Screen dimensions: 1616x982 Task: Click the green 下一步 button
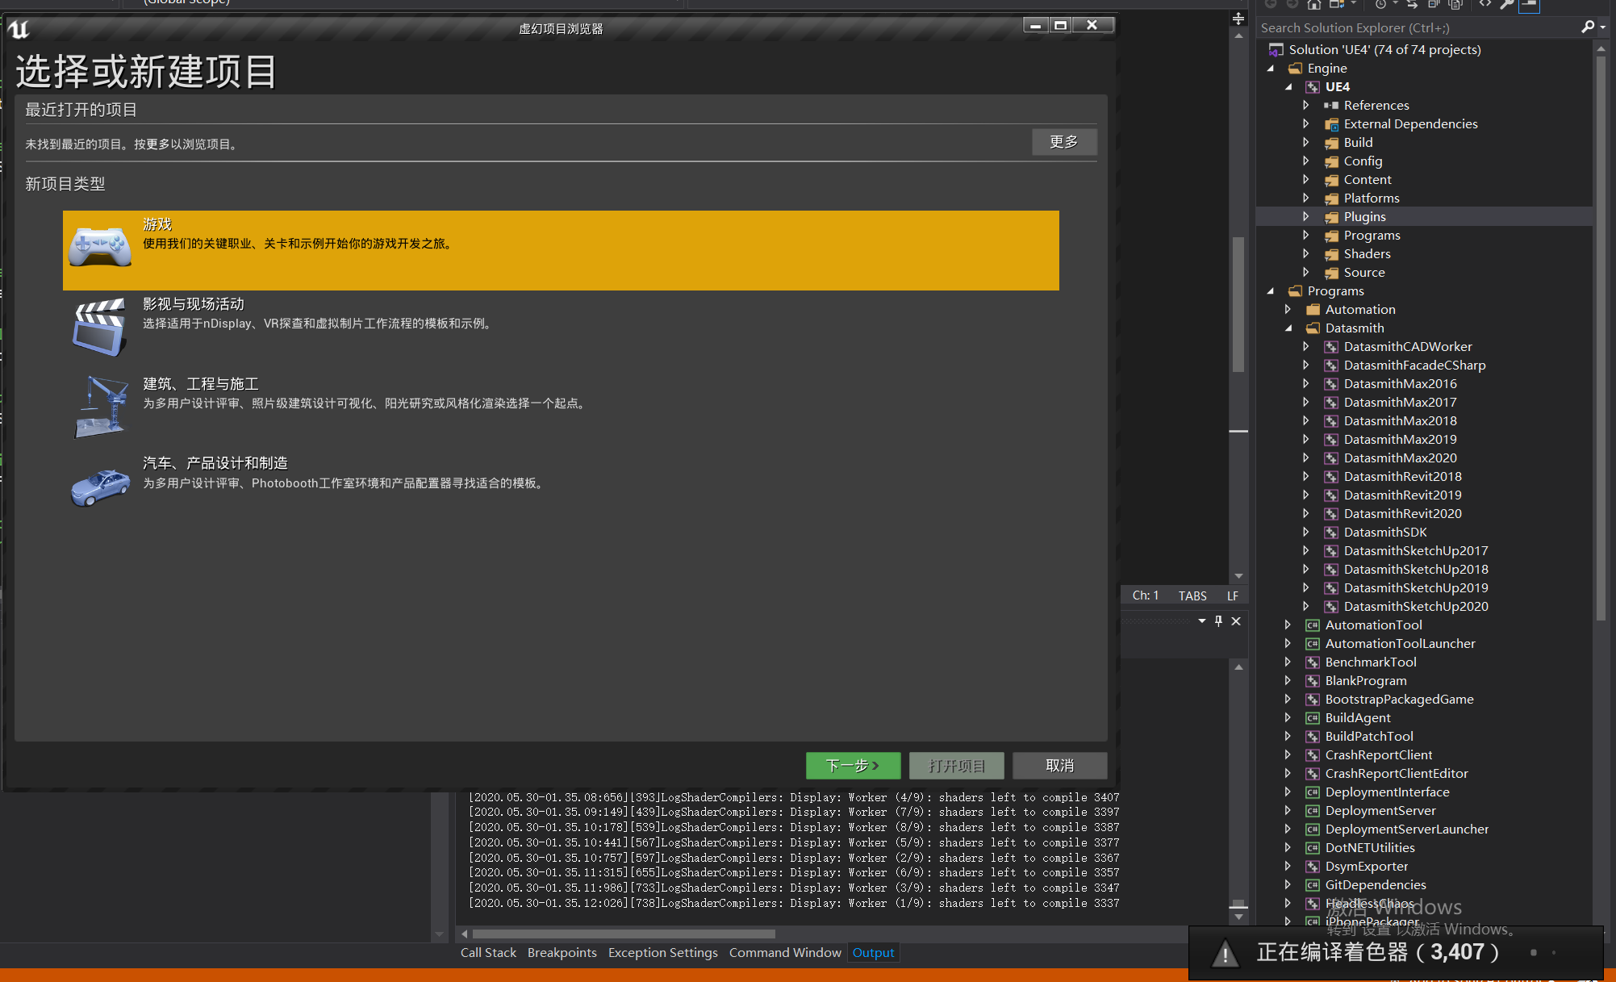coord(853,766)
